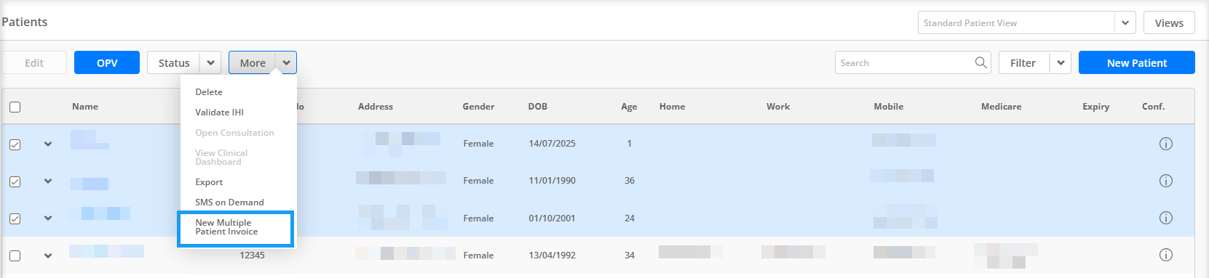Select SMS on Demand menu entry
Image resolution: width=1209 pixels, height=278 pixels.
[229, 203]
